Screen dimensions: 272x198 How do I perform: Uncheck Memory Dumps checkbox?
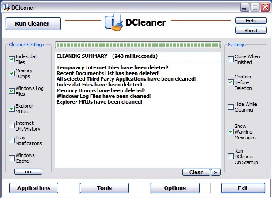[11, 74]
